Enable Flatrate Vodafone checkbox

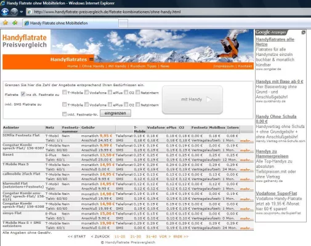pyautogui.click(x=86, y=92)
